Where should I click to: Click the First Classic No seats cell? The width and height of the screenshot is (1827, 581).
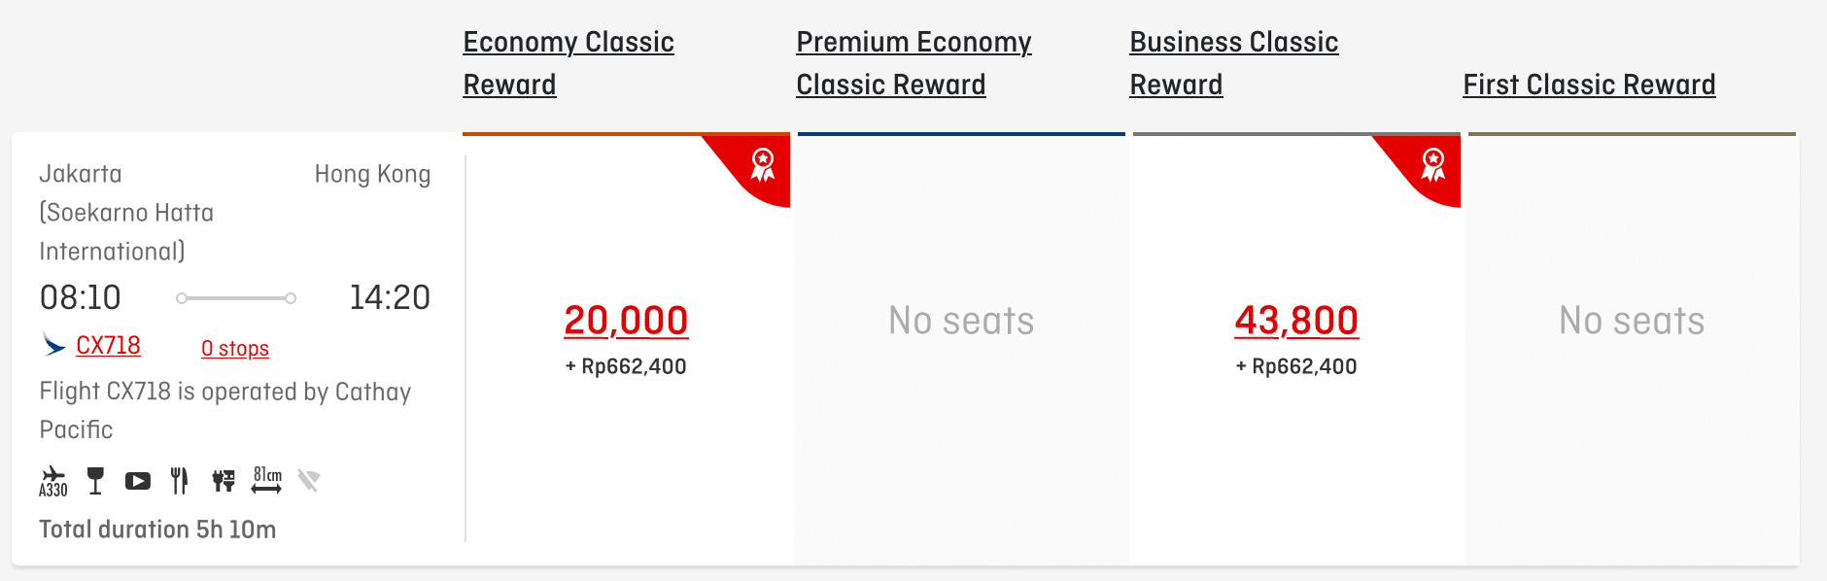(x=1632, y=322)
